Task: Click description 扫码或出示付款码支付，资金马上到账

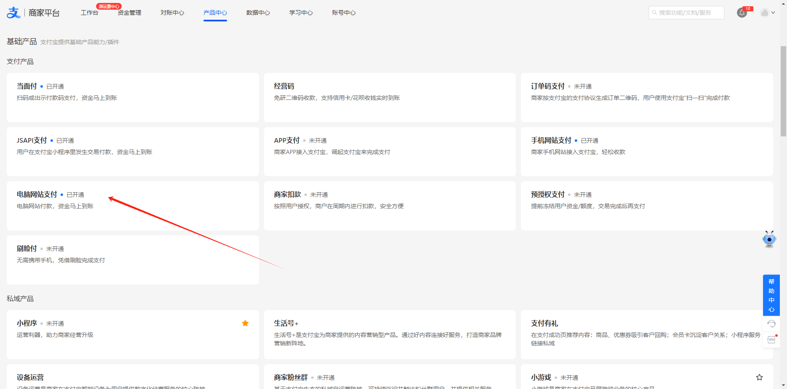Action: point(67,98)
